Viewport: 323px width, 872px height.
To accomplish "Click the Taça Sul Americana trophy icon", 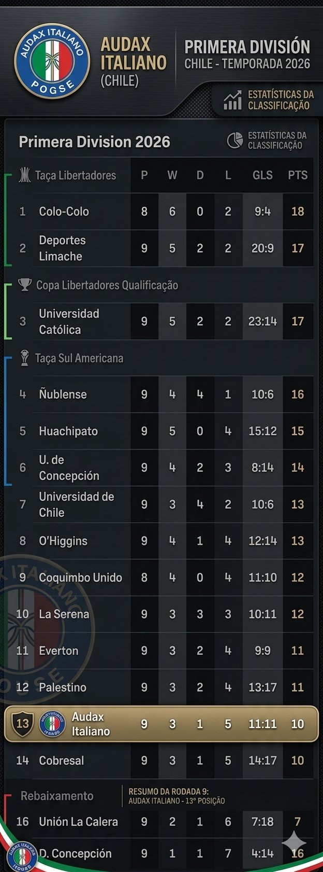I will 24,358.
